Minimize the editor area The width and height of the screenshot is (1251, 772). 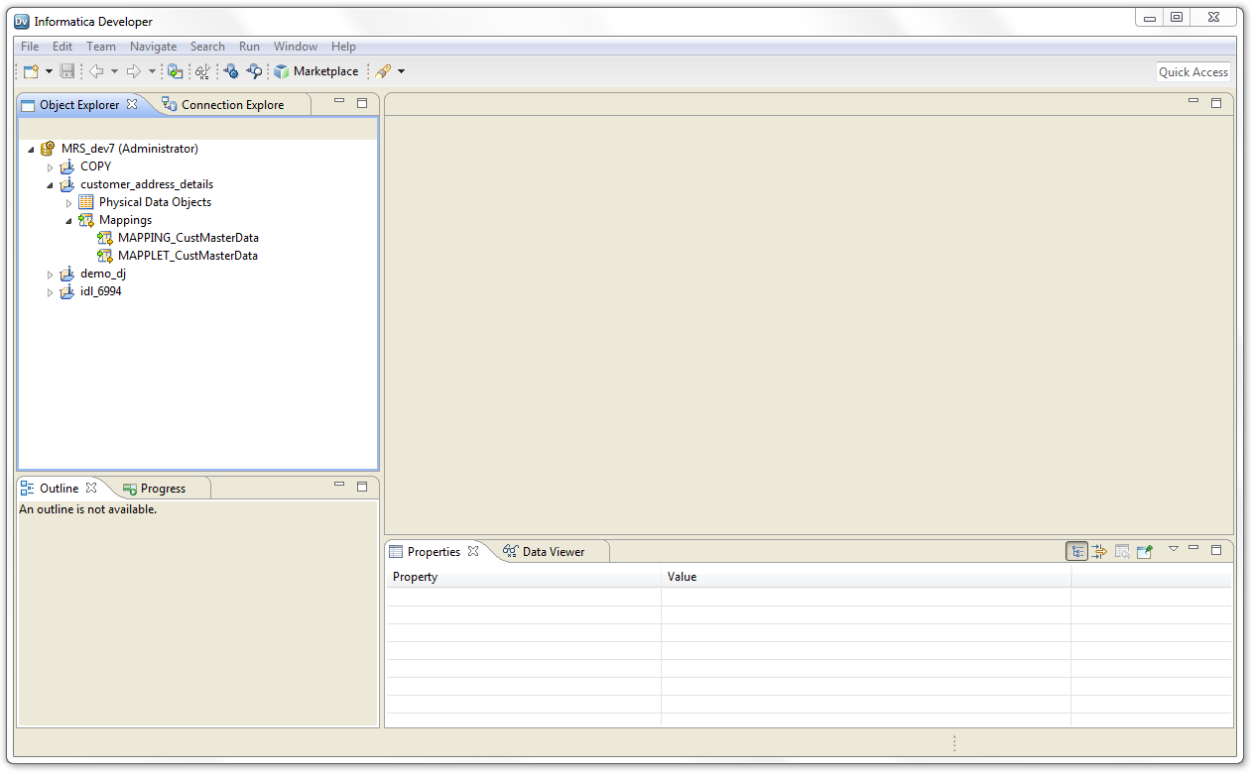pos(1193,102)
